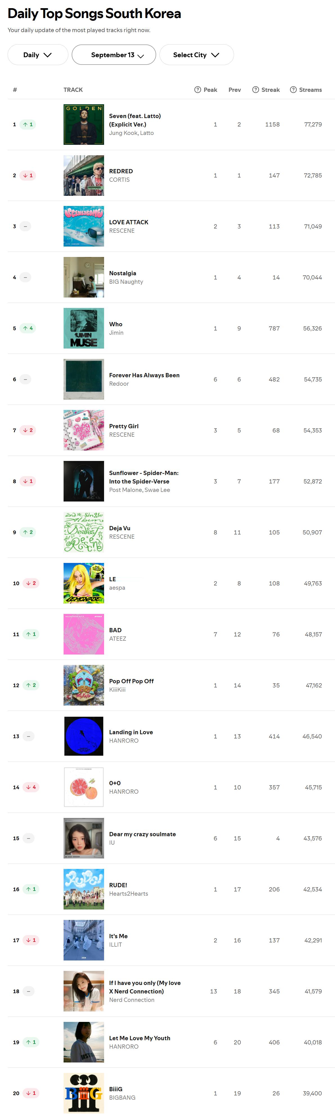Click the green up-2 badge beside Deja Vu
This screenshot has height=1116, width=335.
[x=28, y=532]
